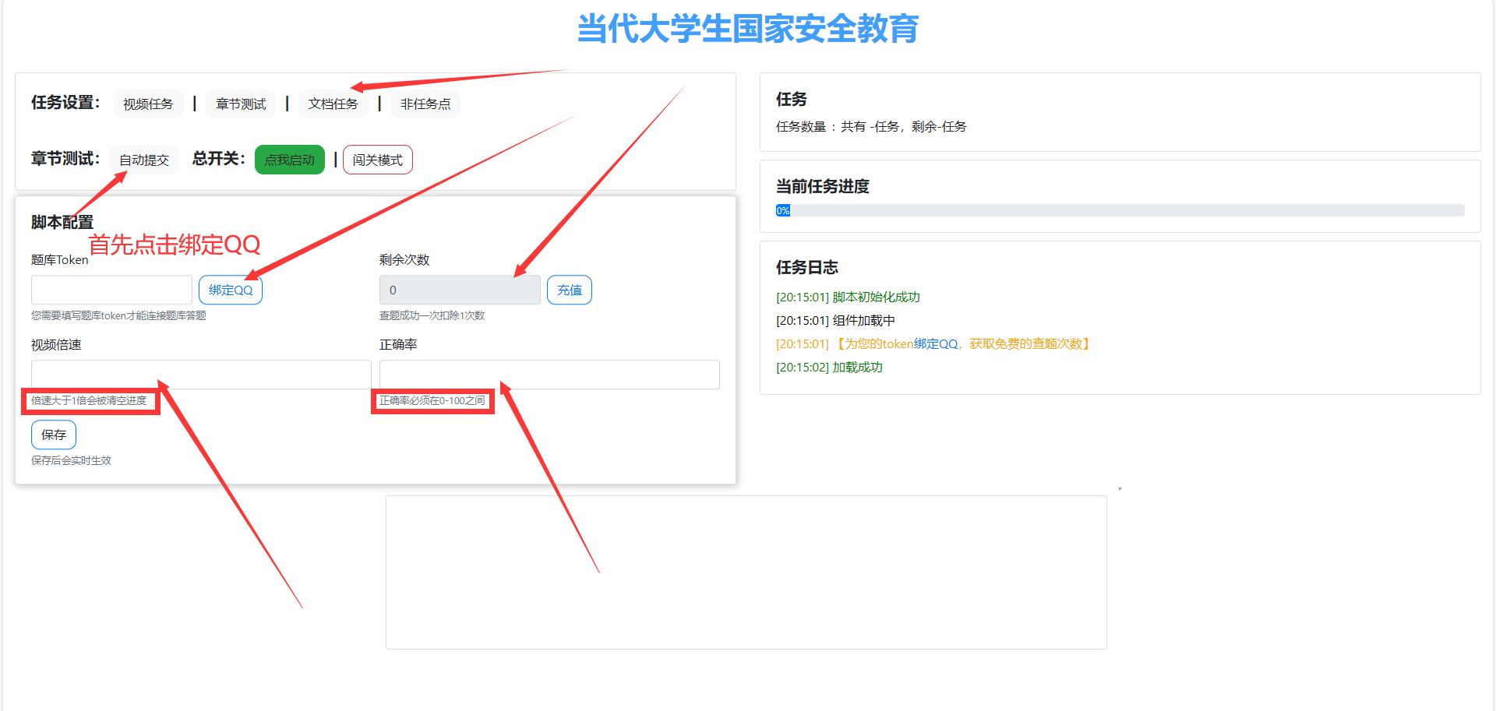Screen dimensions: 1496x711
Task: Click the 加载成功 log entry
Action: (x=828, y=366)
